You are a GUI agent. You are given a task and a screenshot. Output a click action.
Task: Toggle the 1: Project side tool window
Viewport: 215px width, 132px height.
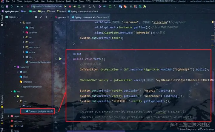pos(2,20)
